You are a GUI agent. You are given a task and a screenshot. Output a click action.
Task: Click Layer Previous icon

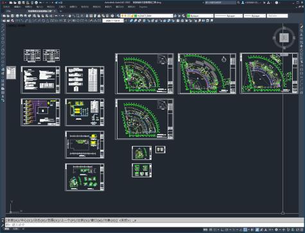coord(179,16)
